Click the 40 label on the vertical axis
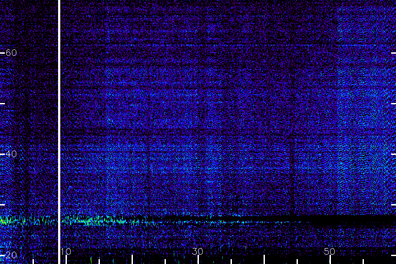This screenshot has width=396, height=264. tap(11, 154)
